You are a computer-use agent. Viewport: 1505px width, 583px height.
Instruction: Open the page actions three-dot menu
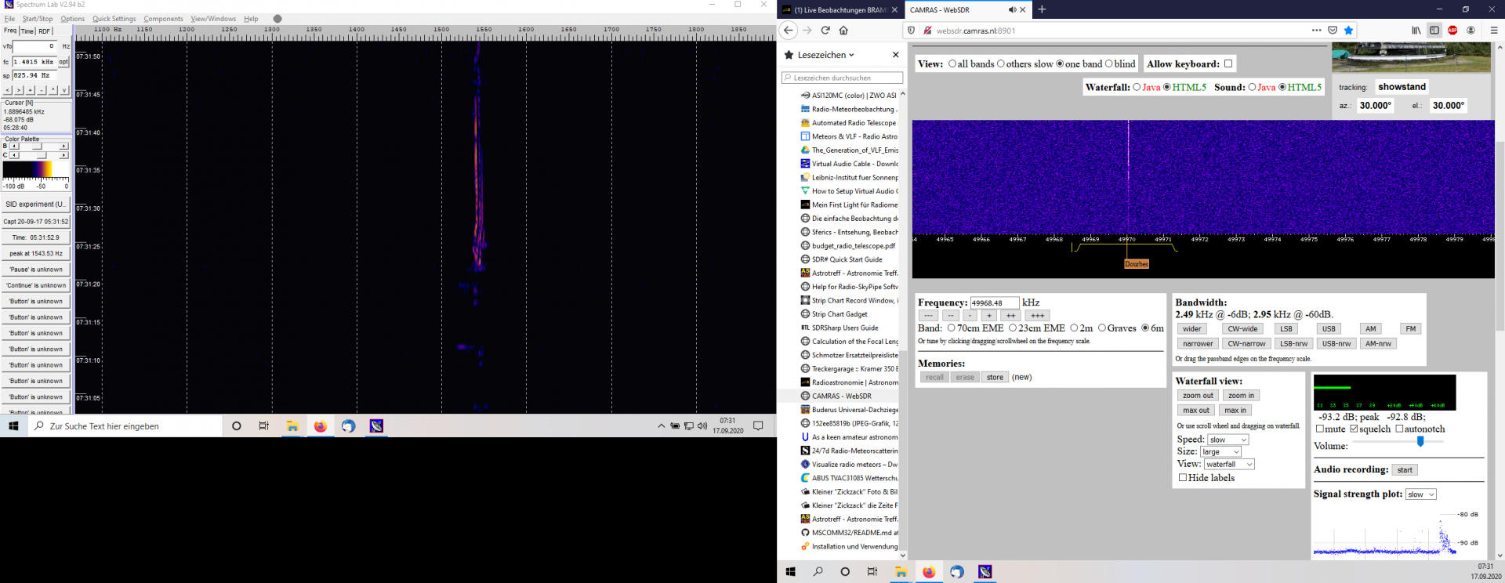click(x=1316, y=31)
